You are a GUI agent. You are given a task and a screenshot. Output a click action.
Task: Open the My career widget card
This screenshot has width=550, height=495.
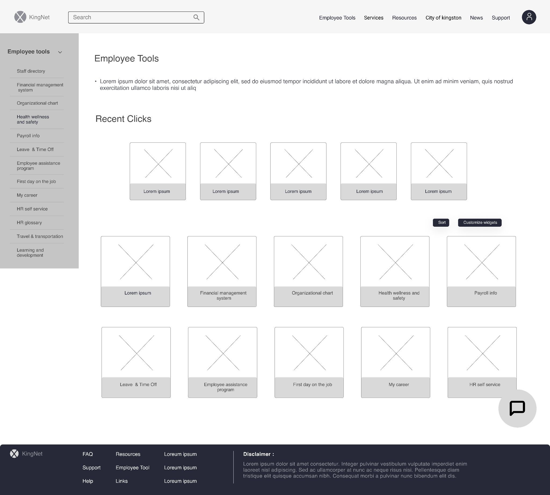click(396, 362)
